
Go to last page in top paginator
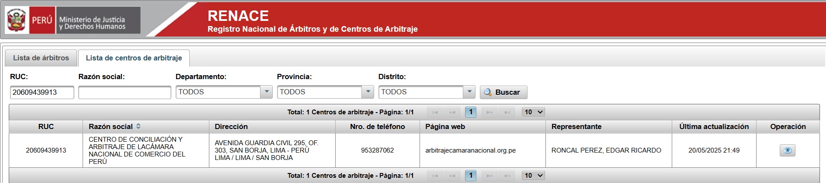pyautogui.click(x=507, y=112)
